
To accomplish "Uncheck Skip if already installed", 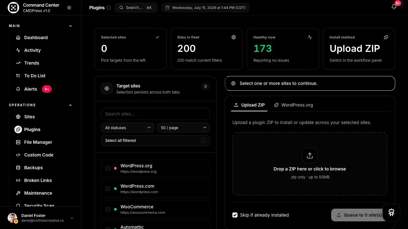I will click(235, 215).
